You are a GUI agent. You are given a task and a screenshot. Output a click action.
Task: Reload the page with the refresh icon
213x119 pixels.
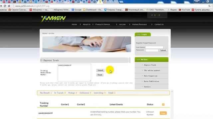(5, 6)
